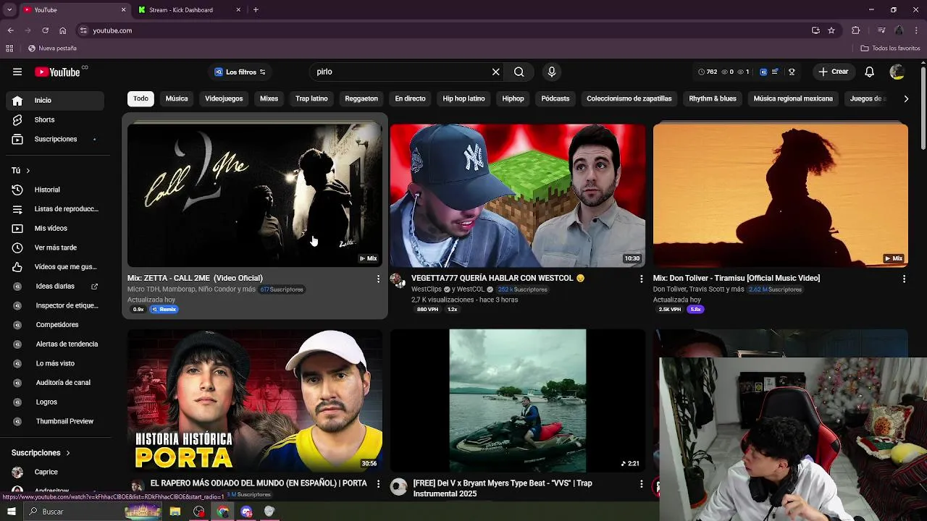Open the Don Toliver Tiramisu thumbnail
This screenshot has height=521, width=927.
[x=780, y=195]
